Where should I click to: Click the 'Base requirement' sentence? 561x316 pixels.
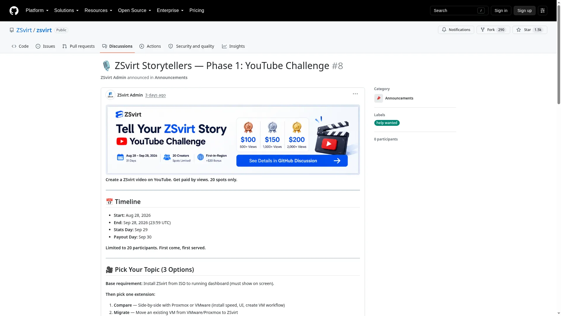(x=190, y=284)
